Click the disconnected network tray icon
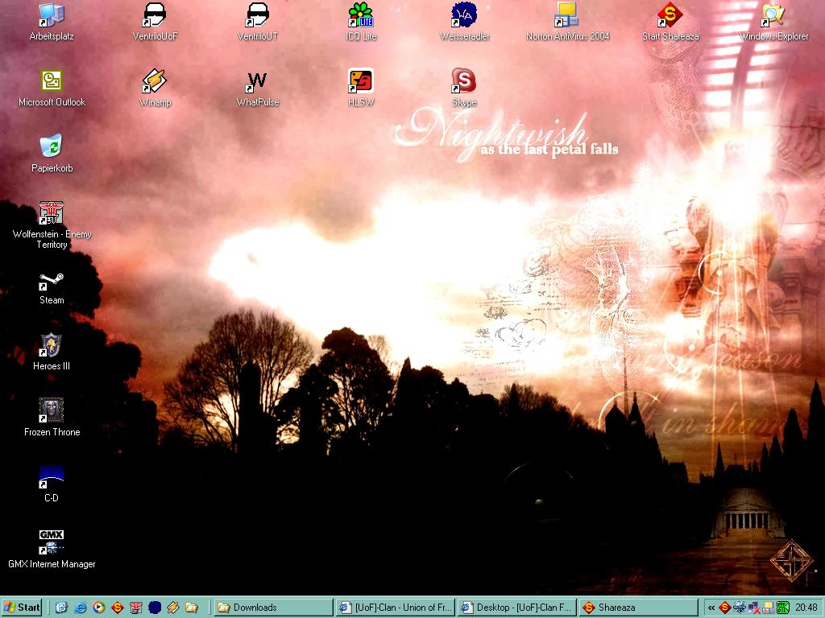This screenshot has width=825, height=618. (x=753, y=608)
